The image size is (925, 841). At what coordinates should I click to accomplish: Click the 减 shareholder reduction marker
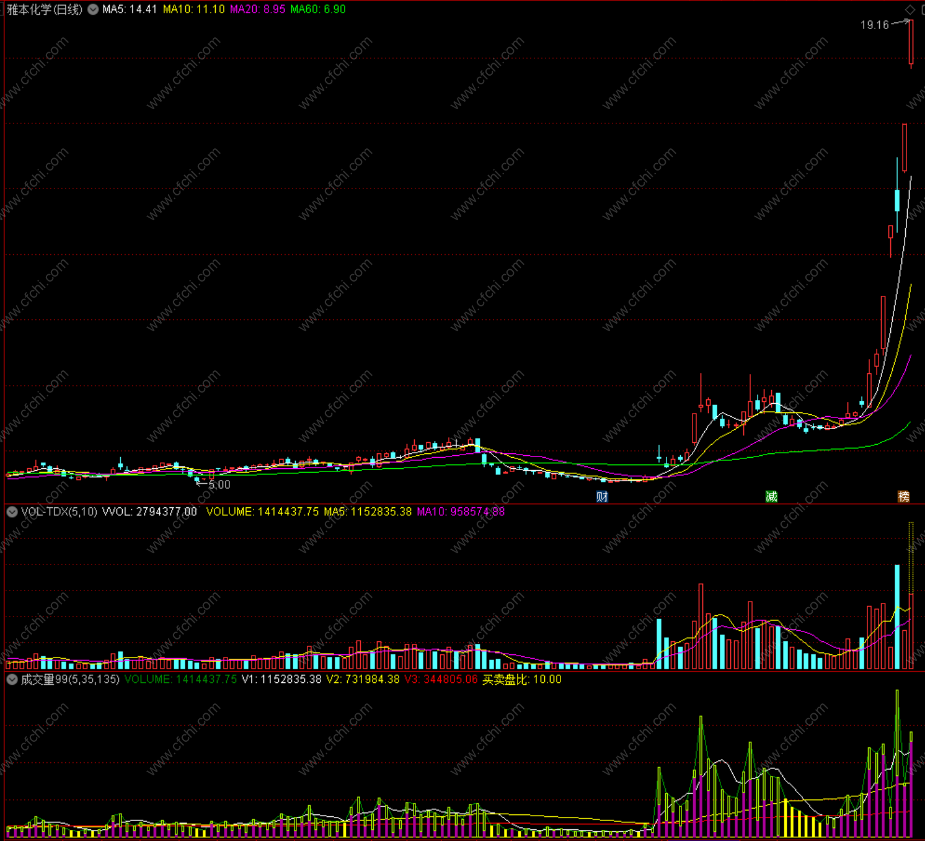[x=771, y=496]
